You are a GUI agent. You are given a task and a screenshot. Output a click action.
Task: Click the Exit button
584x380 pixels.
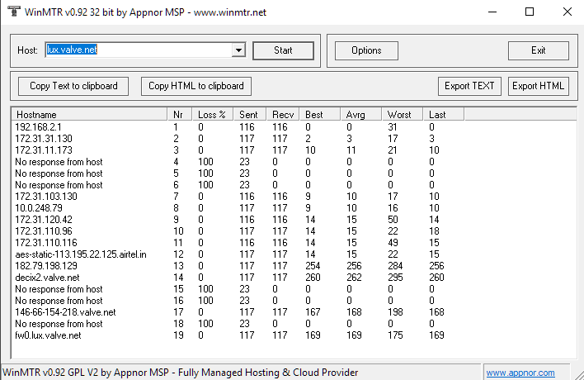(538, 50)
